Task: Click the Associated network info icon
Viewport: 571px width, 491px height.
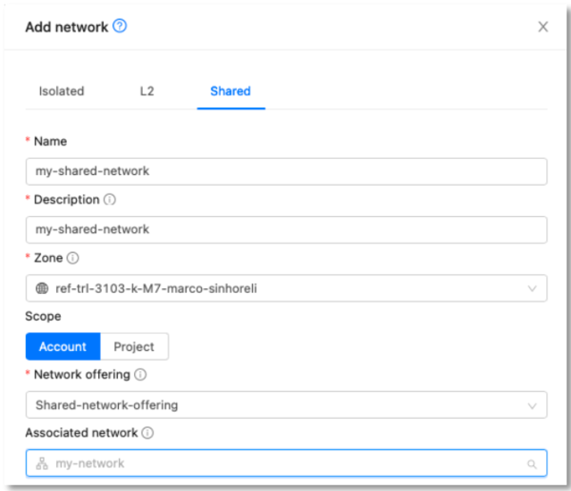Action: point(148,433)
